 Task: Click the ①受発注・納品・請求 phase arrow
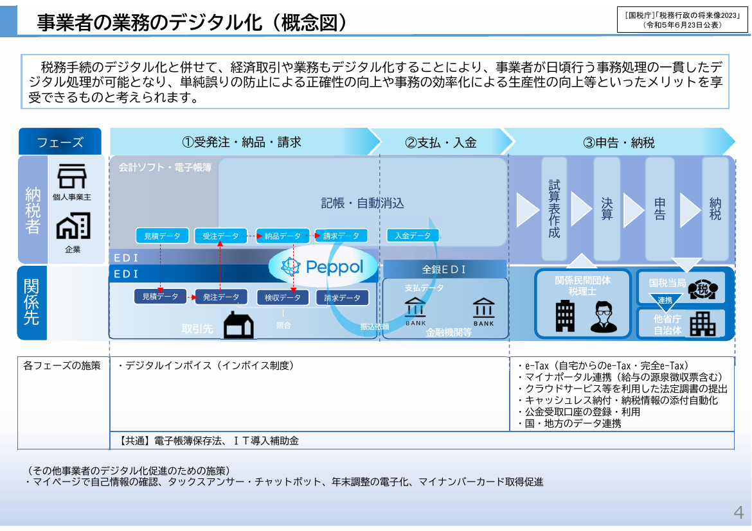click(x=246, y=142)
